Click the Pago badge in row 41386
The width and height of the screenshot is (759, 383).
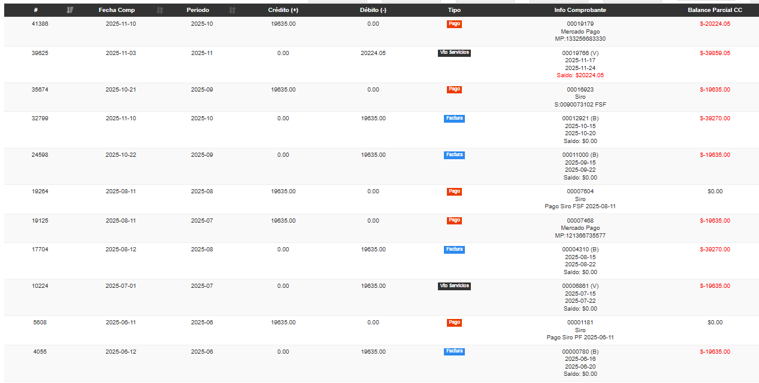454,24
